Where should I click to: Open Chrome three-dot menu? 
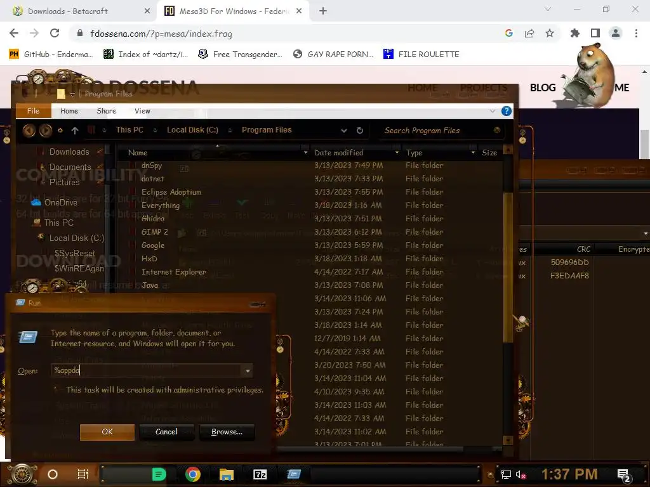pos(636,34)
